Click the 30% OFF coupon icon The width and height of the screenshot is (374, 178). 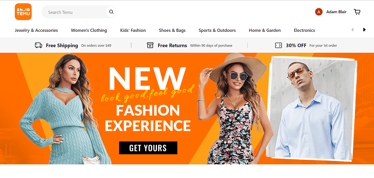pos(278,45)
